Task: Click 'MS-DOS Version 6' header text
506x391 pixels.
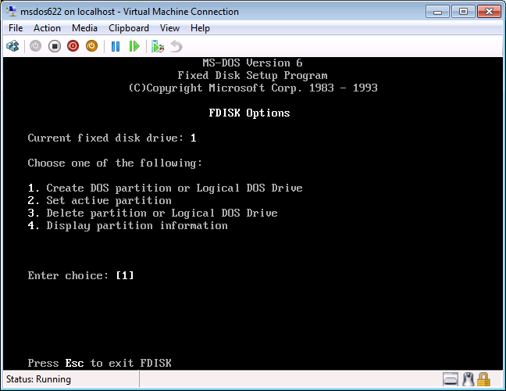Action: 252,63
